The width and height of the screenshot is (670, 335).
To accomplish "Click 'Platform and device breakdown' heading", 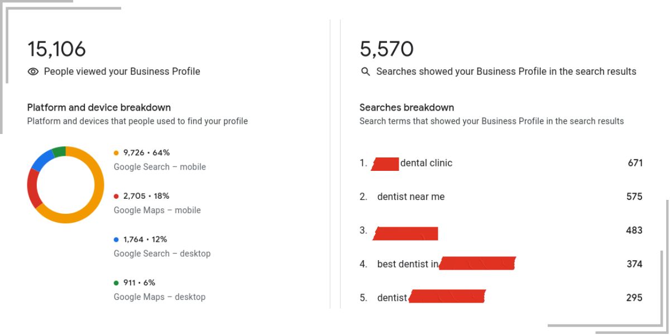I will coord(99,107).
